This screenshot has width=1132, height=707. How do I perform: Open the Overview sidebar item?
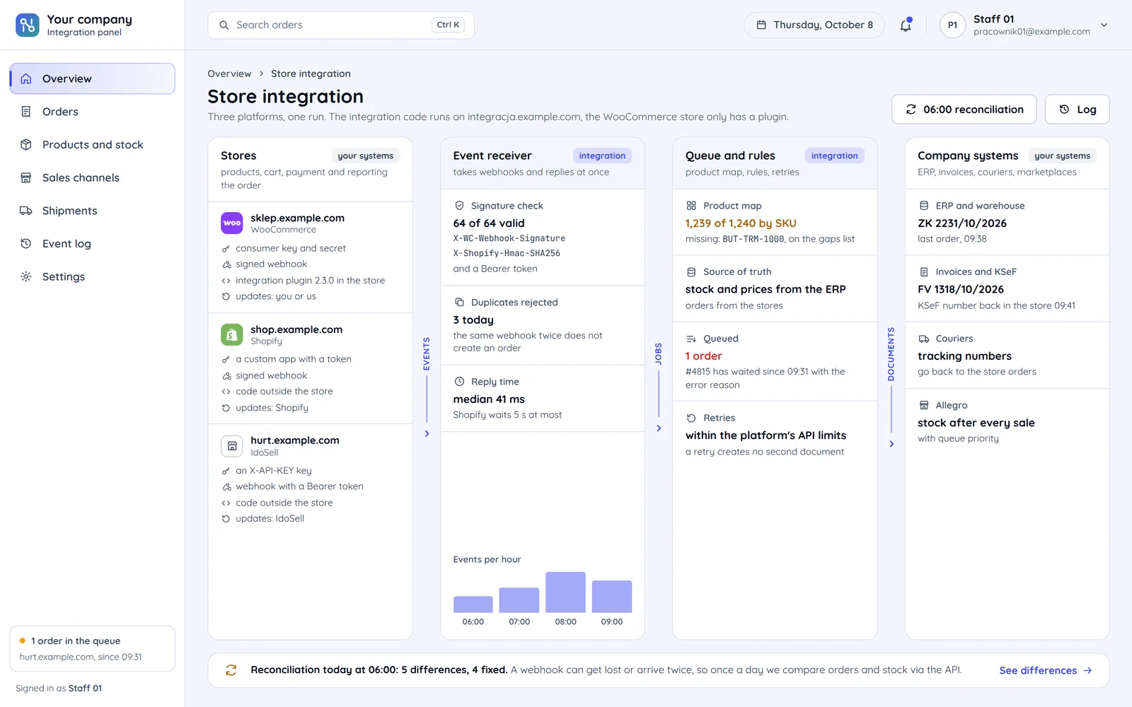(92, 78)
